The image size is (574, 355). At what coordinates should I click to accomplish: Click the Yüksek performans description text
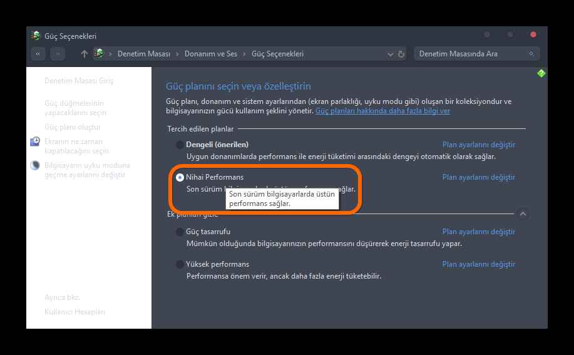point(284,276)
